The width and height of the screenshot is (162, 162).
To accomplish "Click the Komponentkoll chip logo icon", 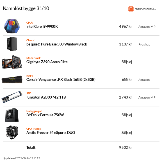I will [131, 9].
